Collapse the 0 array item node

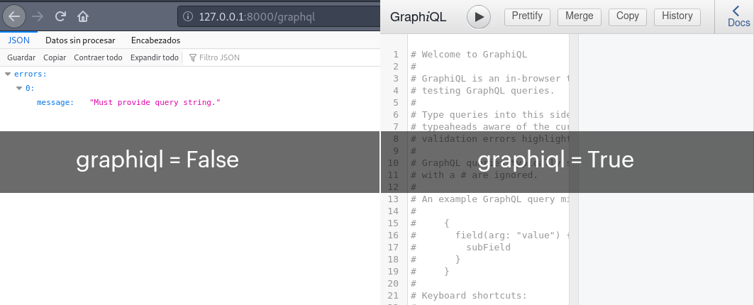coord(19,89)
